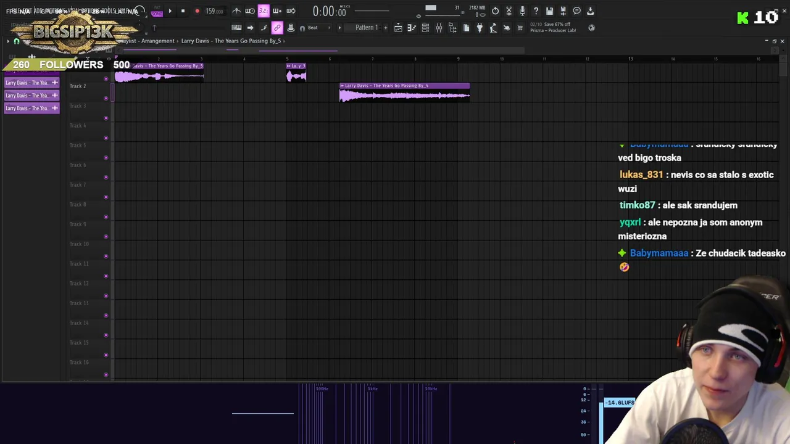
Task: Click the note blend icon beside multilink
Action: point(264,28)
